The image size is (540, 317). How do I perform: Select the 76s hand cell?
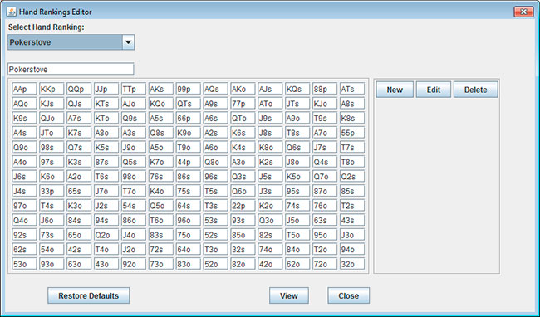[x=161, y=177]
